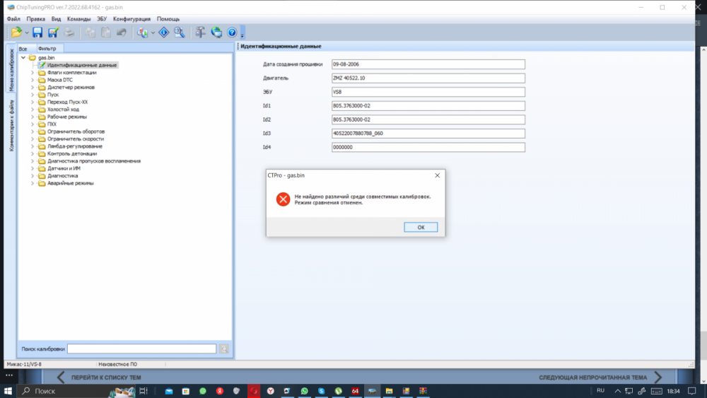Open Task View in the taskbar

(144, 391)
